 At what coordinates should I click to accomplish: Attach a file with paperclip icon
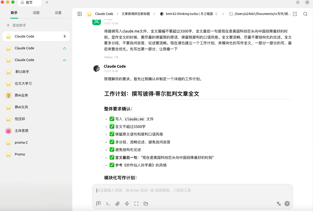click(x=117, y=204)
